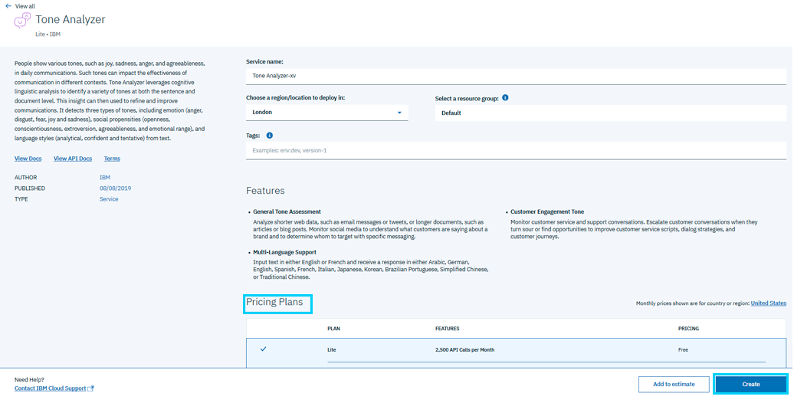This screenshot has height=403, width=794.
Task: Click the Tags input field
Action: [x=516, y=150]
